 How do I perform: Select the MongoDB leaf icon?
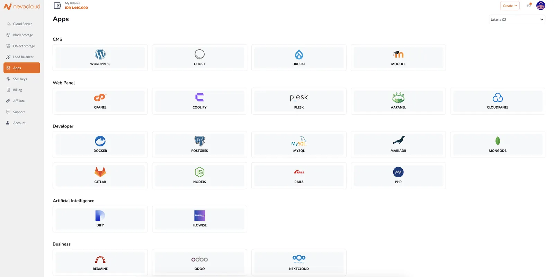[498, 141]
